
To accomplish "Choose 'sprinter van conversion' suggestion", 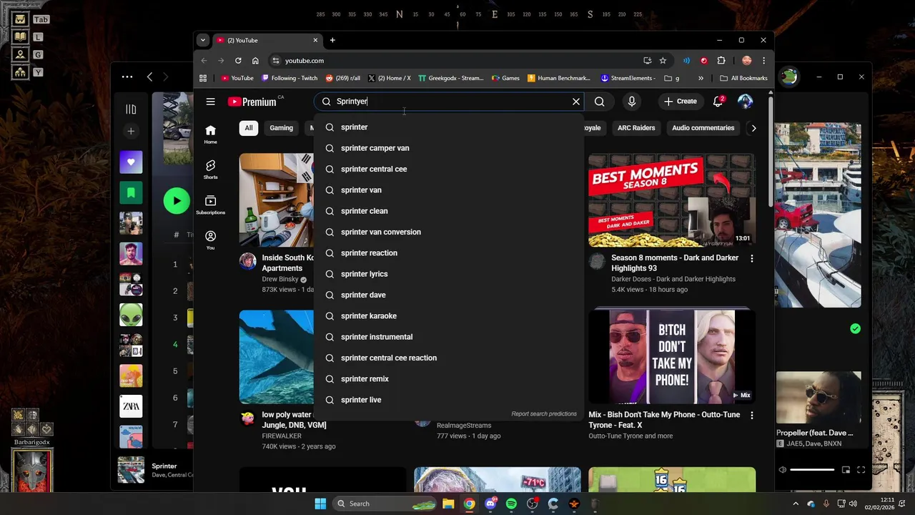I will 448,232.
